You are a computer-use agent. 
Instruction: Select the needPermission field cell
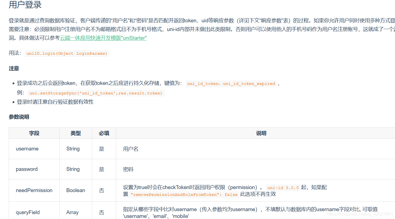click(34, 190)
